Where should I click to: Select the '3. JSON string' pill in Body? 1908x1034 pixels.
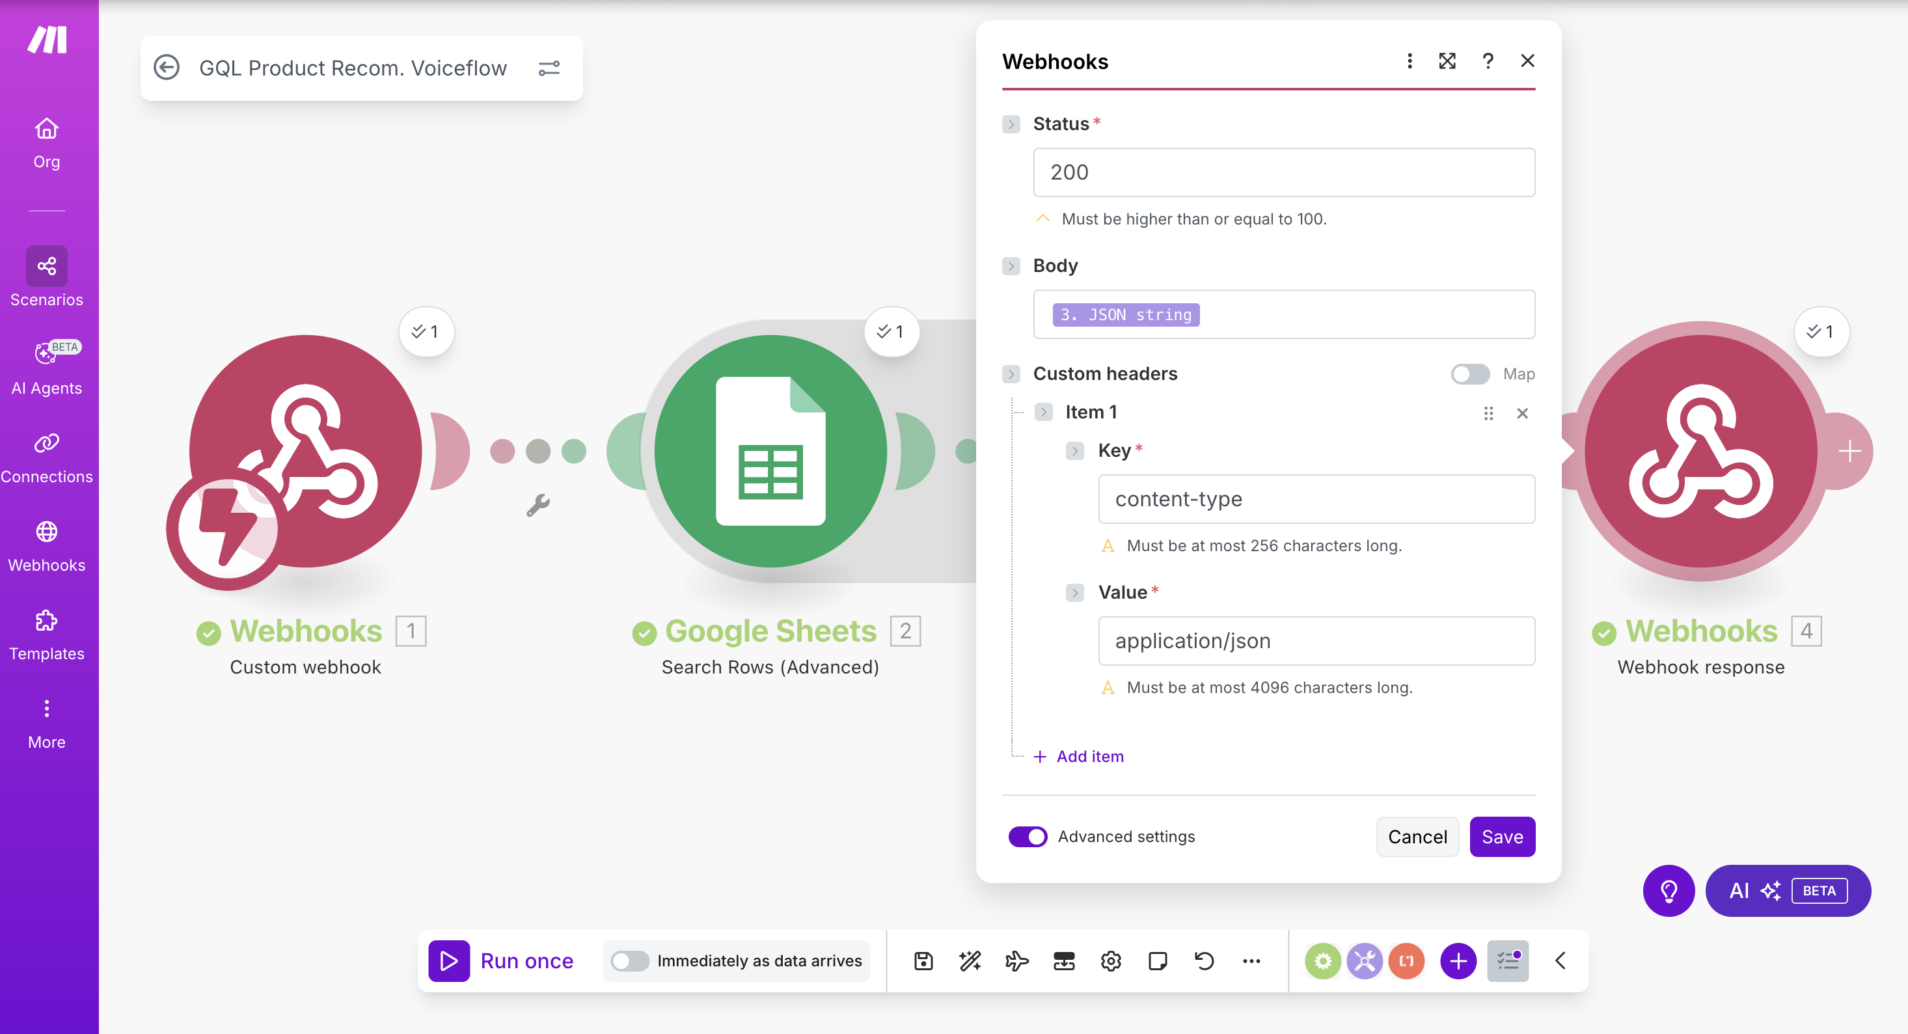[x=1126, y=314]
